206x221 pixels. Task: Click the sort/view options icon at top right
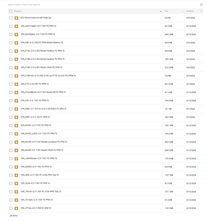click(202, 5)
